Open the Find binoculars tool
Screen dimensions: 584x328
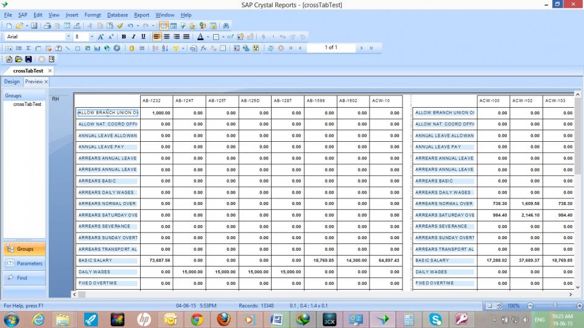tap(226, 26)
